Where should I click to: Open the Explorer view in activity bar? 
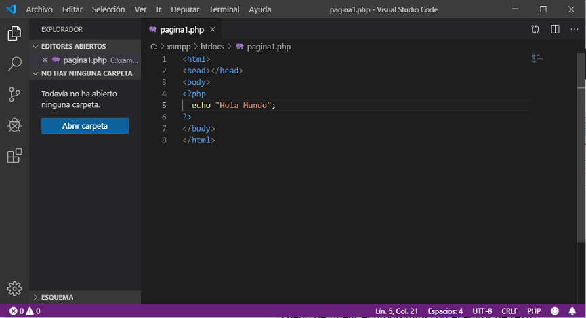pos(14,34)
